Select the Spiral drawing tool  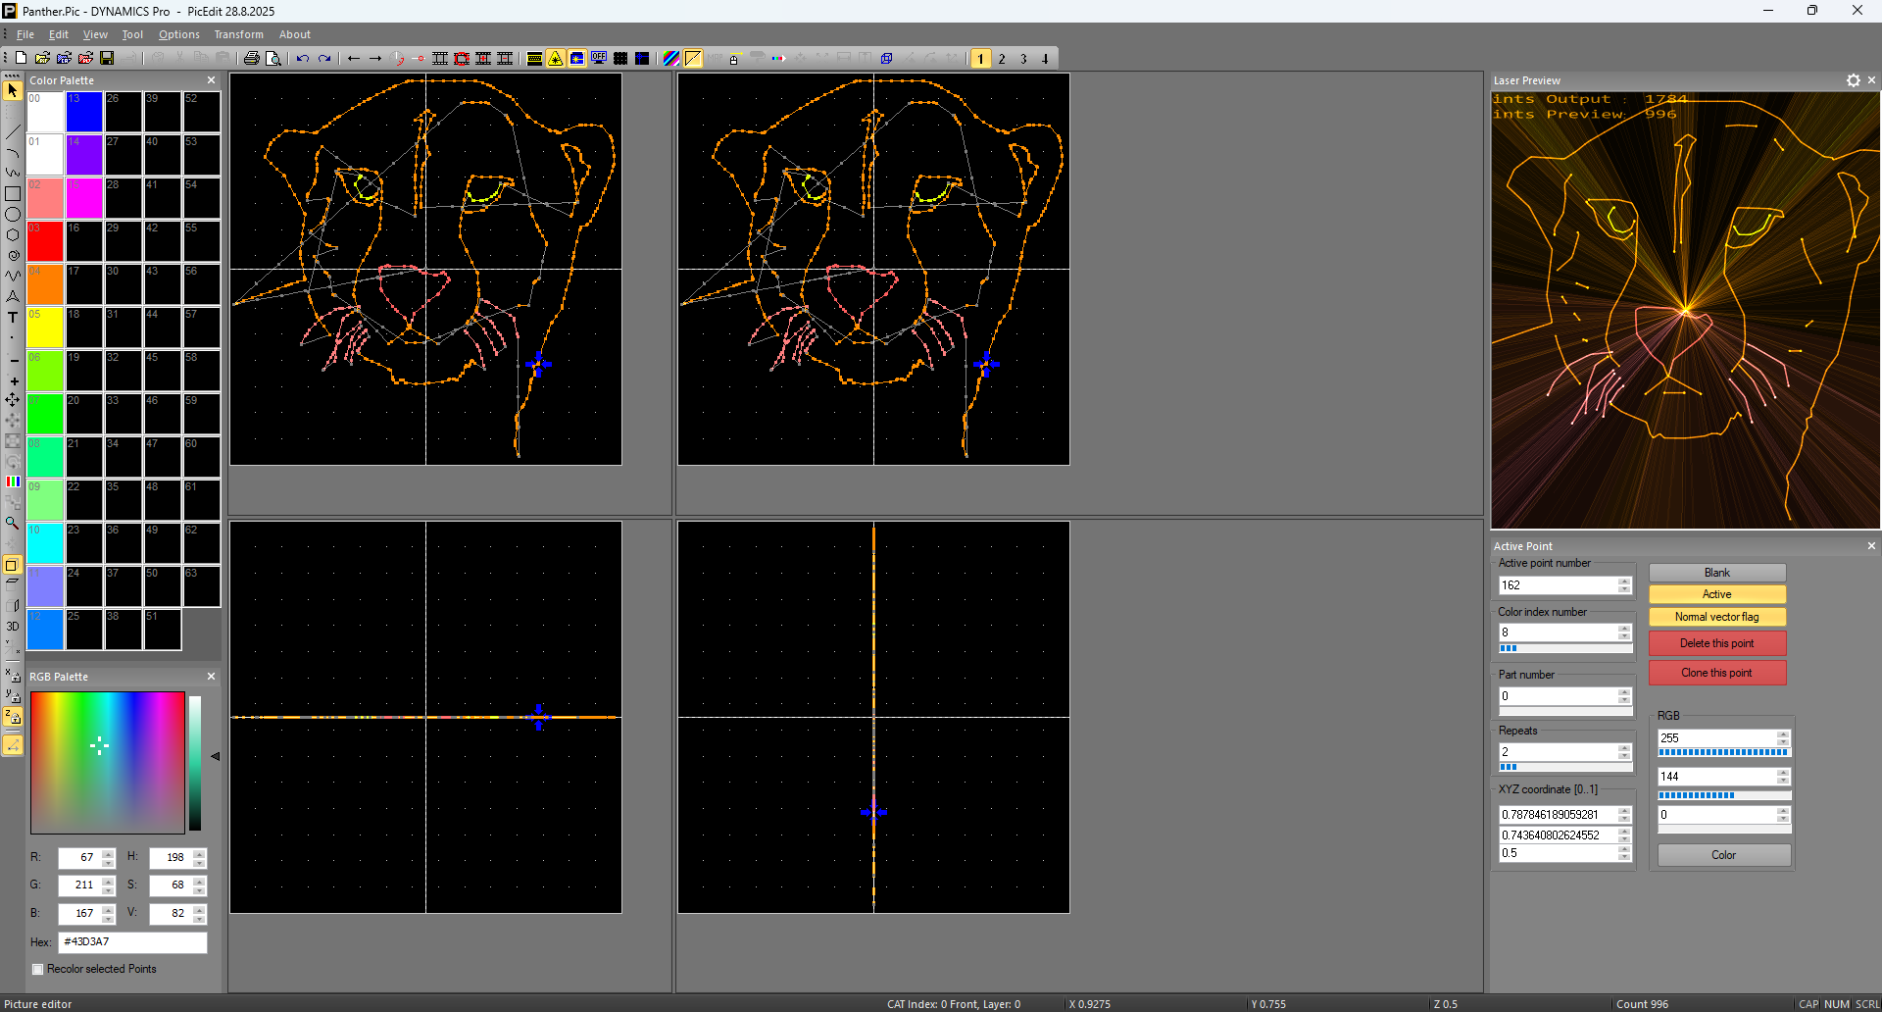(13, 256)
